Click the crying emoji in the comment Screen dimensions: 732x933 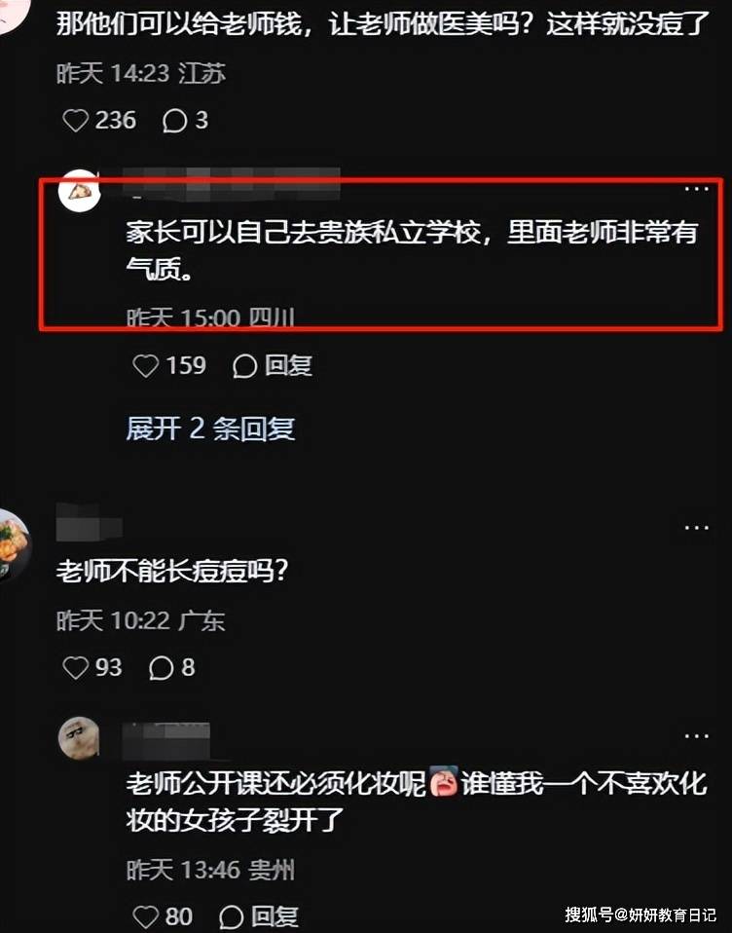pyautogui.click(x=444, y=781)
